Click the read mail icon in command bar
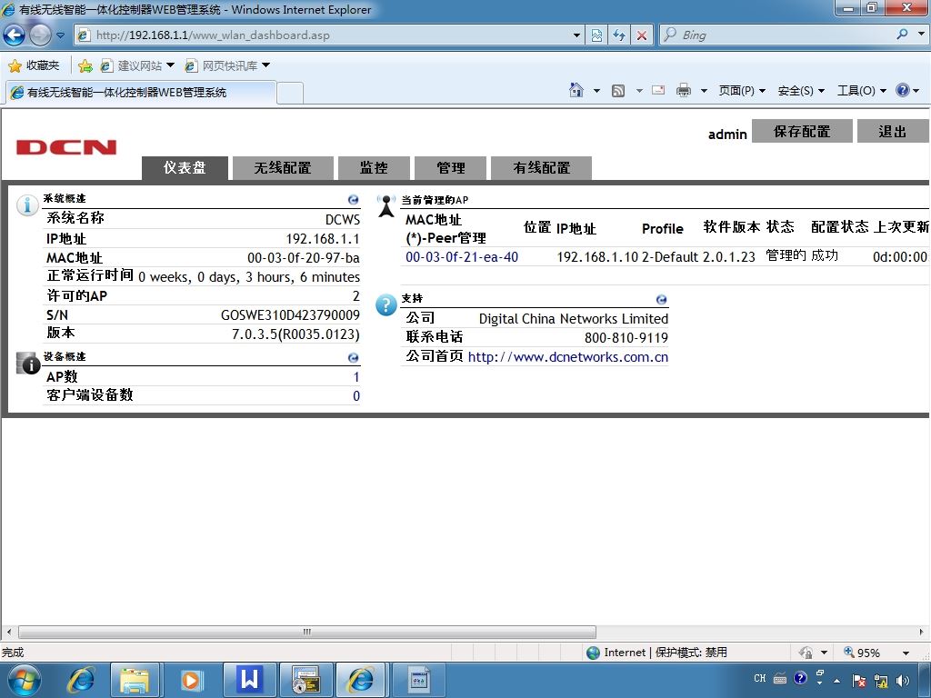 [x=658, y=90]
